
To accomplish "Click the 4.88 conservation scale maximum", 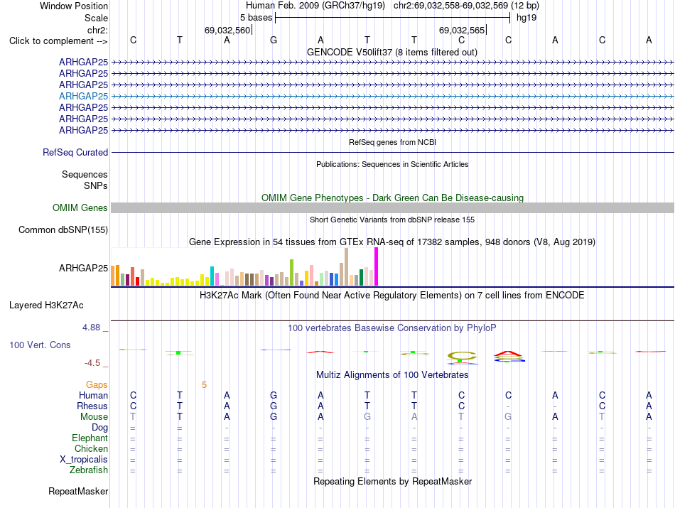I will [92, 328].
